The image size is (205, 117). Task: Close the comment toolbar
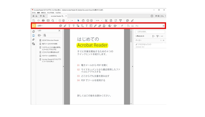click(x=163, y=26)
